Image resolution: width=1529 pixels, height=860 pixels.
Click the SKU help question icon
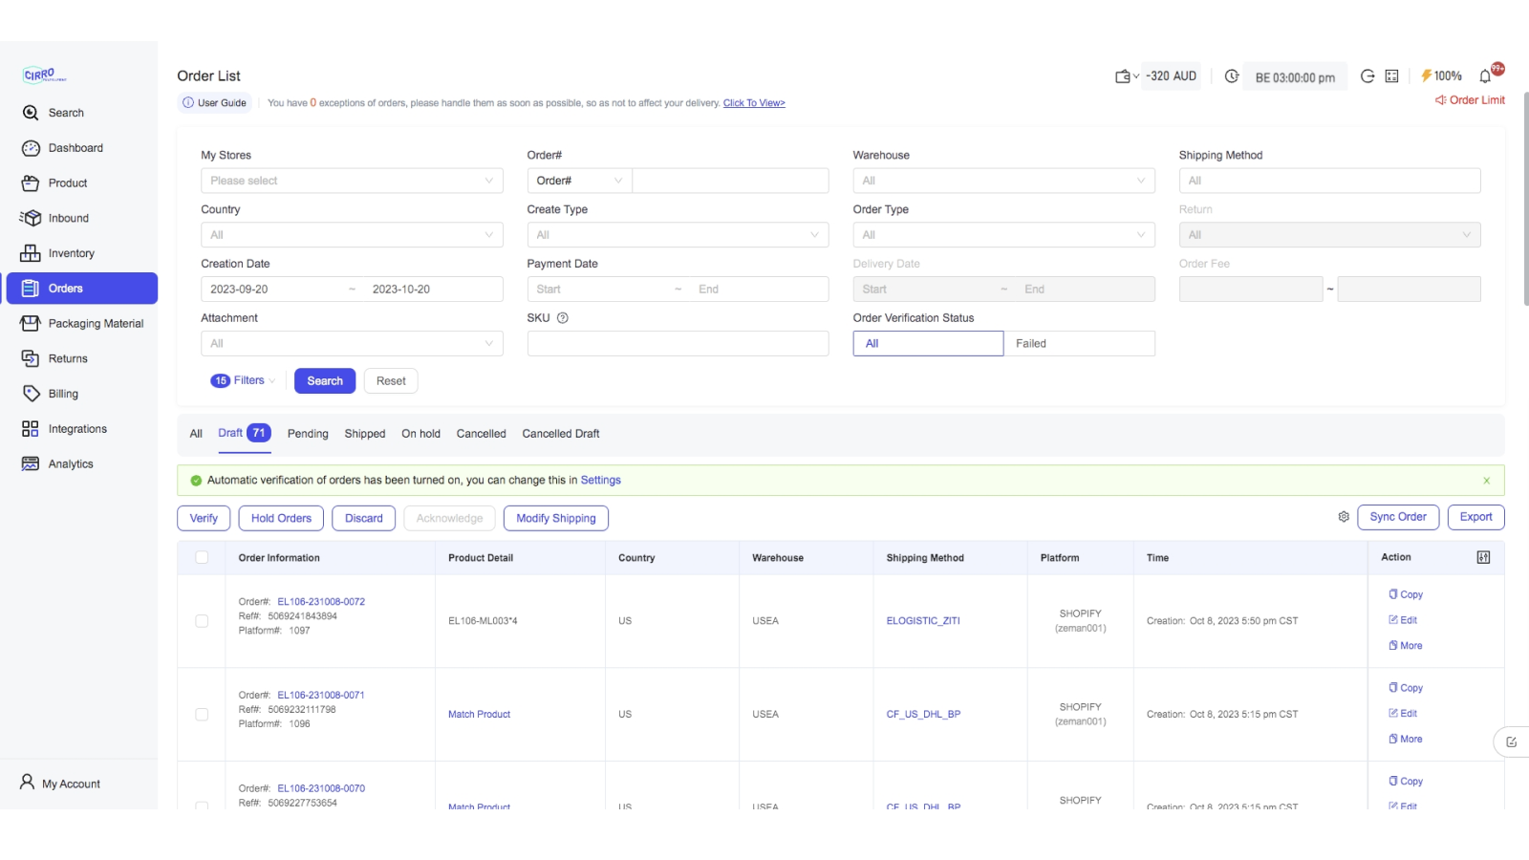pos(563,318)
